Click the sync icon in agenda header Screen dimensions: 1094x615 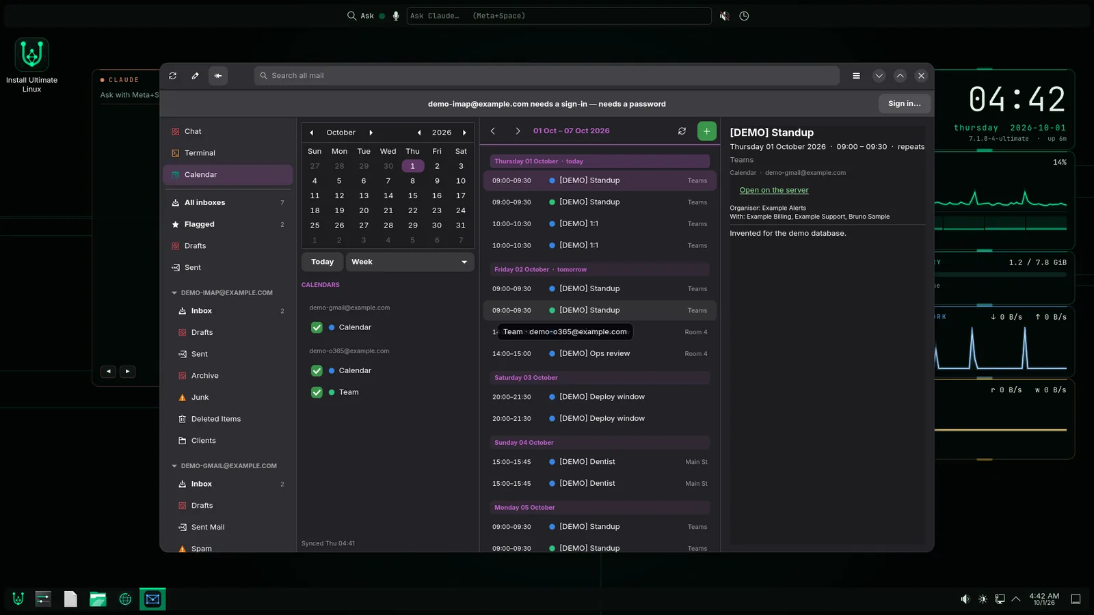point(682,131)
